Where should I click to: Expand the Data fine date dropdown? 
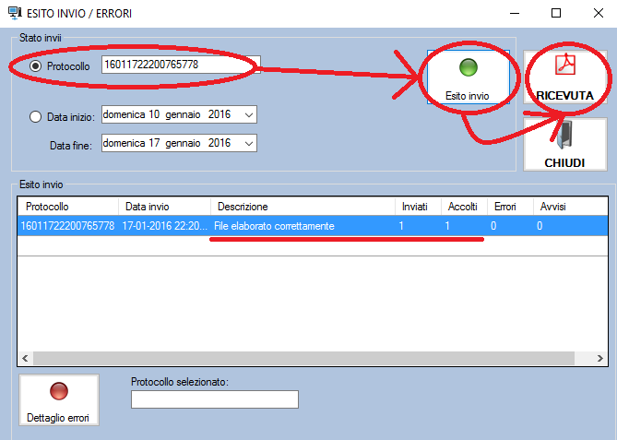(x=247, y=144)
